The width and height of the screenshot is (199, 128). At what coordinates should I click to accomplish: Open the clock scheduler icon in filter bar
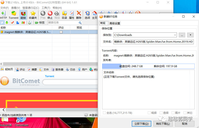click(x=30, y=23)
